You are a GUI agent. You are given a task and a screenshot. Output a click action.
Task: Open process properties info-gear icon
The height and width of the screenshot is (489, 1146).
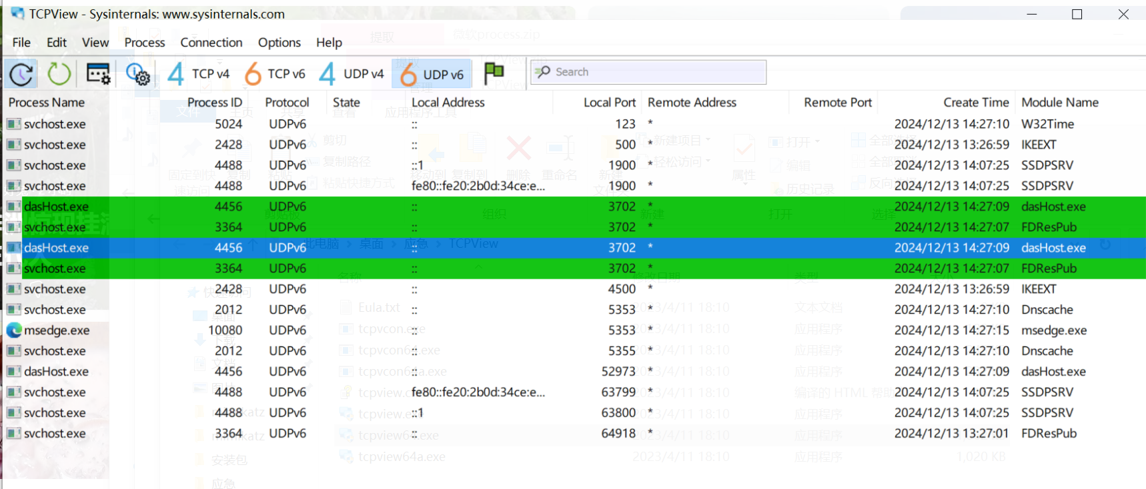(x=137, y=75)
